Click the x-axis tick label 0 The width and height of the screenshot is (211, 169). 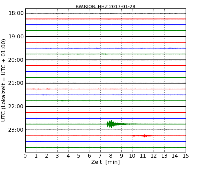[25, 156]
